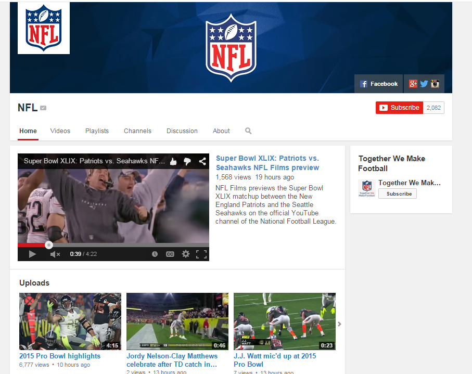
Task: Go to the Channels tab
Action: pos(137,131)
